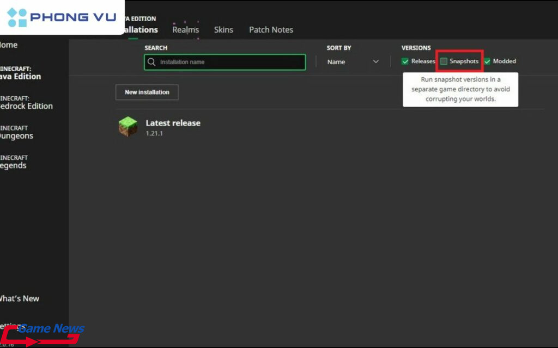Open Minecraft Bedrock Edition from the sidebar
558x348 pixels.
26,102
